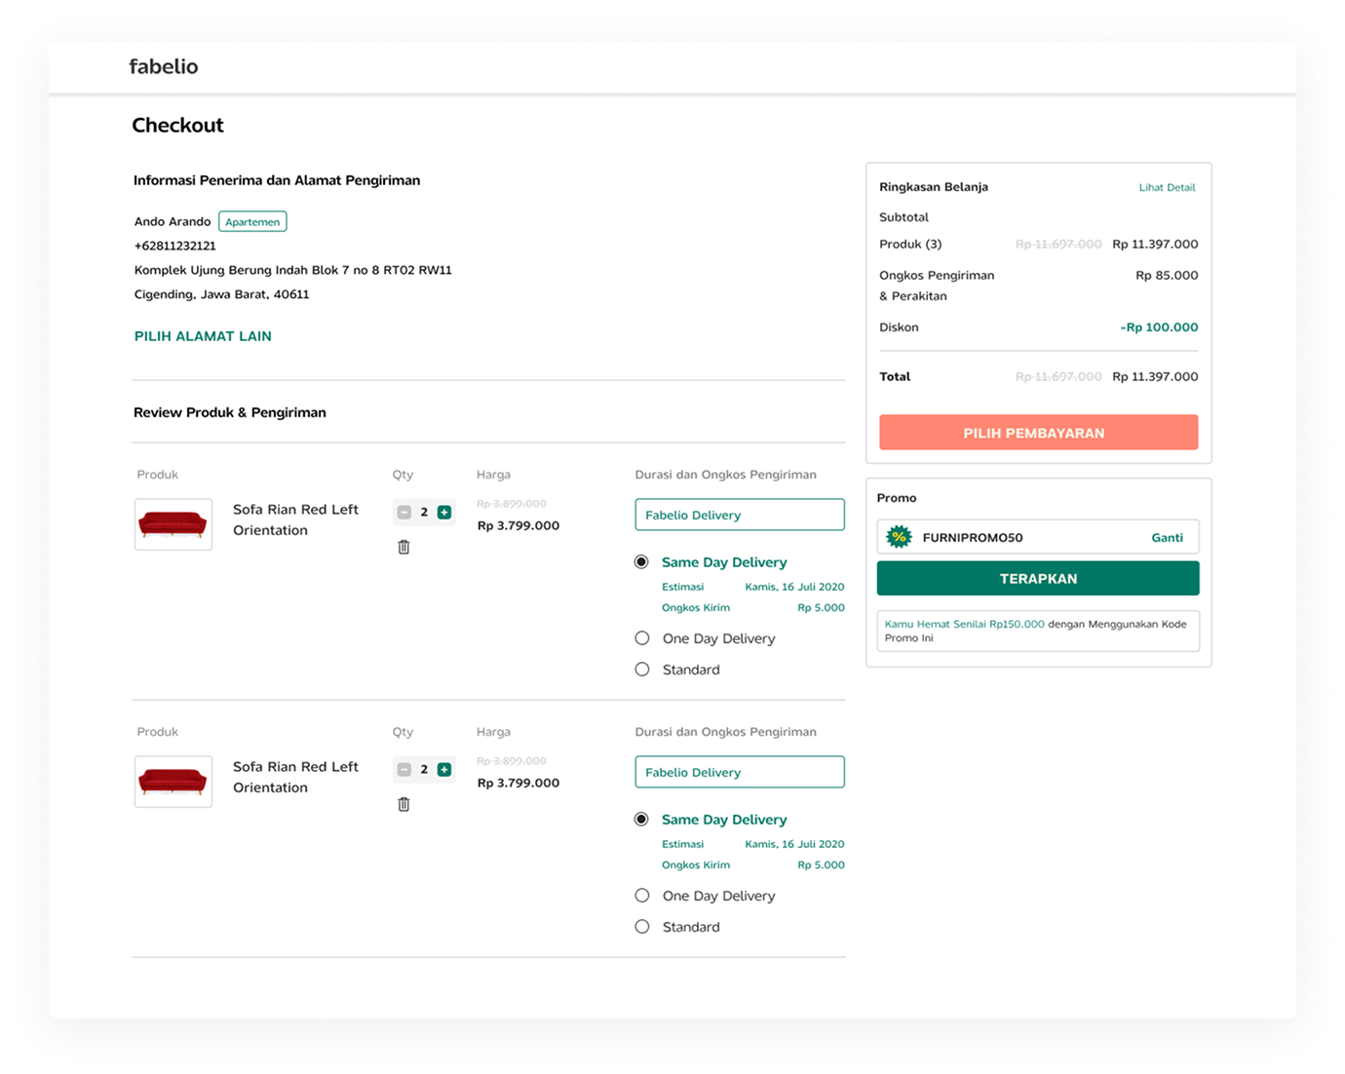Click PILIH ALAMAT LAIN link
Image resolution: width=1345 pixels, height=1074 pixels.
click(203, 336)
